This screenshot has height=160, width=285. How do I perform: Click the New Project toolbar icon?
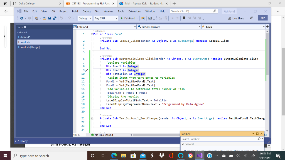[37, 18]
